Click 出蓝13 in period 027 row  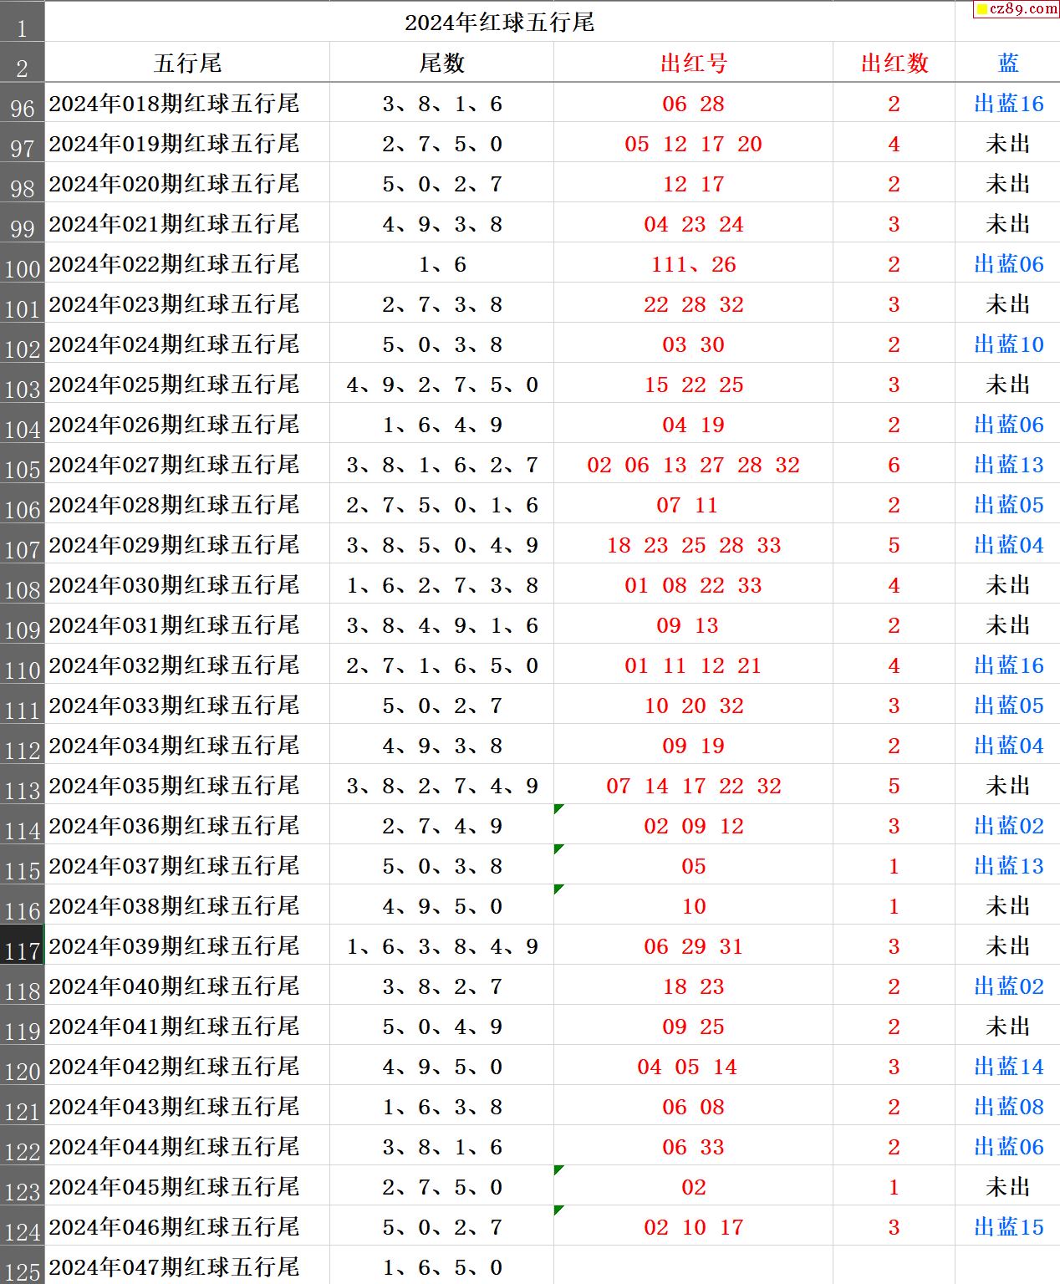pos(1008,465)
